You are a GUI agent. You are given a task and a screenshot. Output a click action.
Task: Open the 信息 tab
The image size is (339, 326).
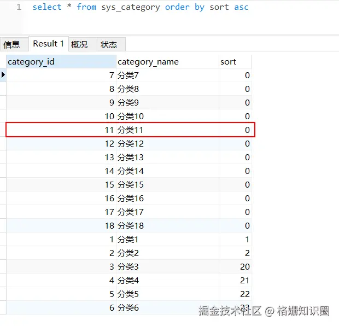[14, 44]
